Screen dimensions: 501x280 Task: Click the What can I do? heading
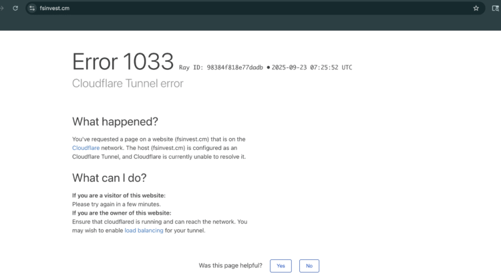pyautogui.click(x=109, y=178)
